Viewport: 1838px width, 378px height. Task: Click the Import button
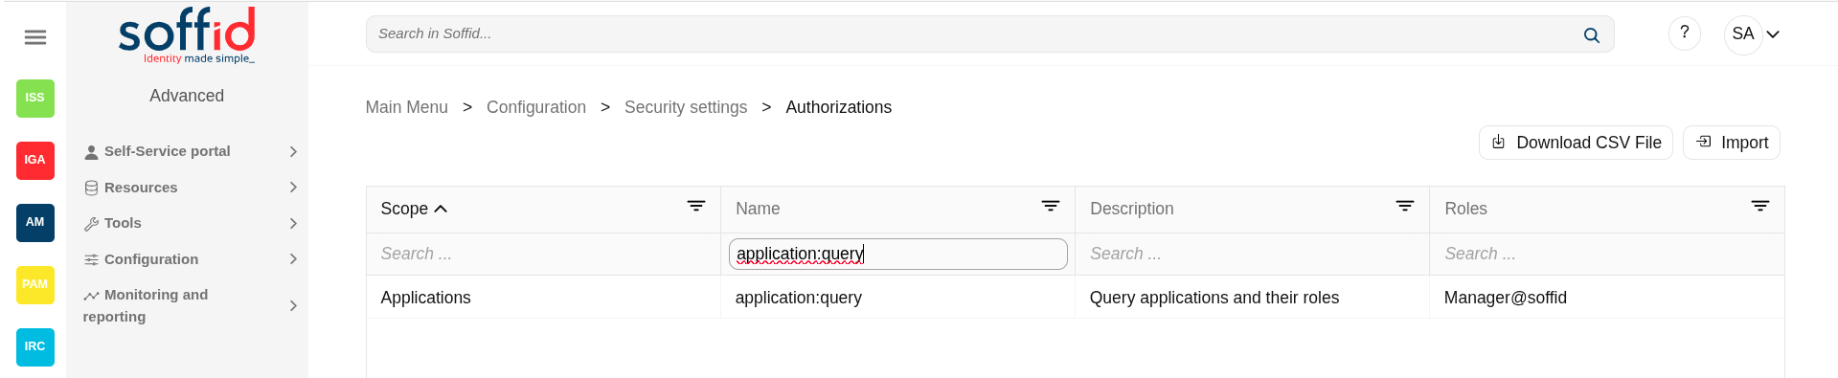(1732, 143)
